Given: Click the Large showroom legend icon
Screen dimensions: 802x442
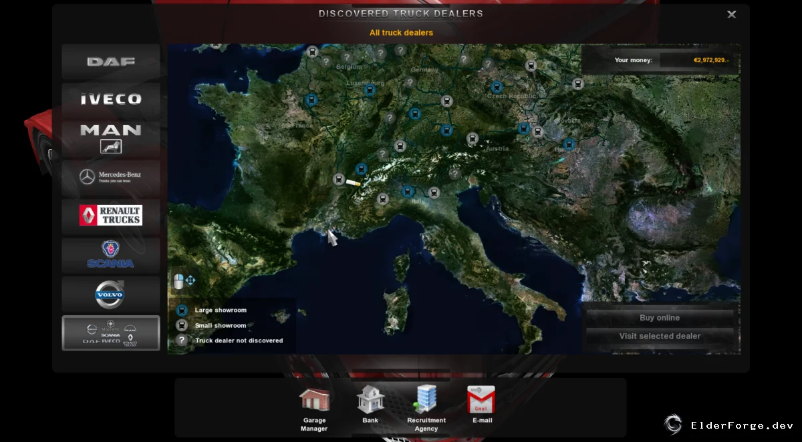Looking at the screenshot, I should (181, 310).
